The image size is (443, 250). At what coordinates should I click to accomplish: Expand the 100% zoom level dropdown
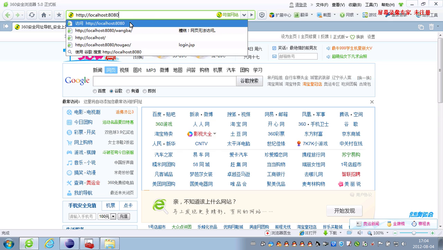click(x=387, y=233)
